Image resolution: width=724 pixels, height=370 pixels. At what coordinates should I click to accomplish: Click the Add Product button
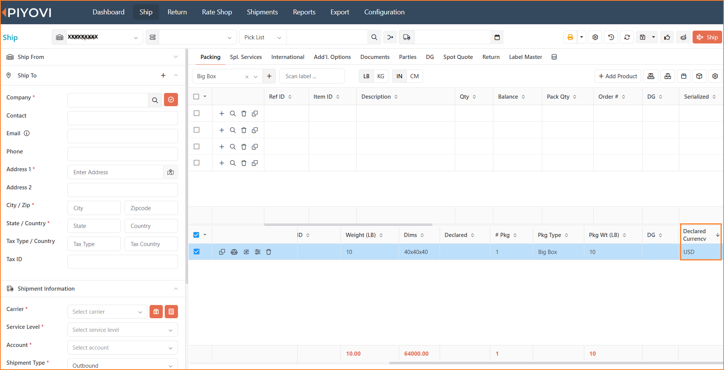click(x=618, y=76)
